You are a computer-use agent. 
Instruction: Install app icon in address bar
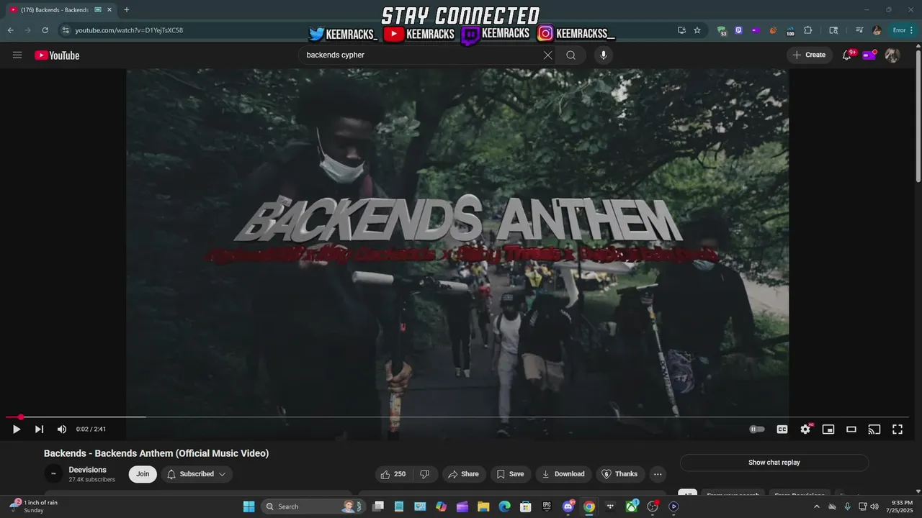(681, 30)
